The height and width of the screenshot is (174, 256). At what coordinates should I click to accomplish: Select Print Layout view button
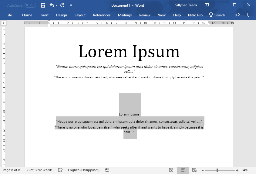(x=183, y=170)
